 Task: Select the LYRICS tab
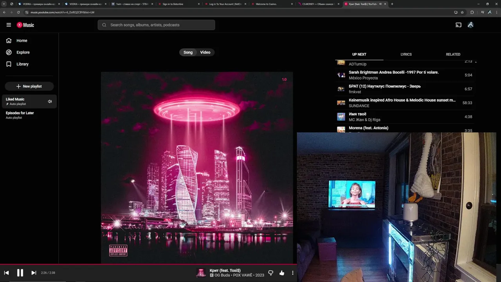(x=406, y=54)
